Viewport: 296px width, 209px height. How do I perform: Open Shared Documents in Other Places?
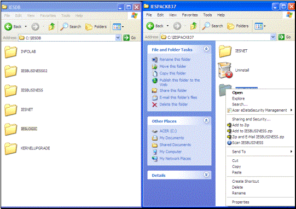[x=175, y=145]
